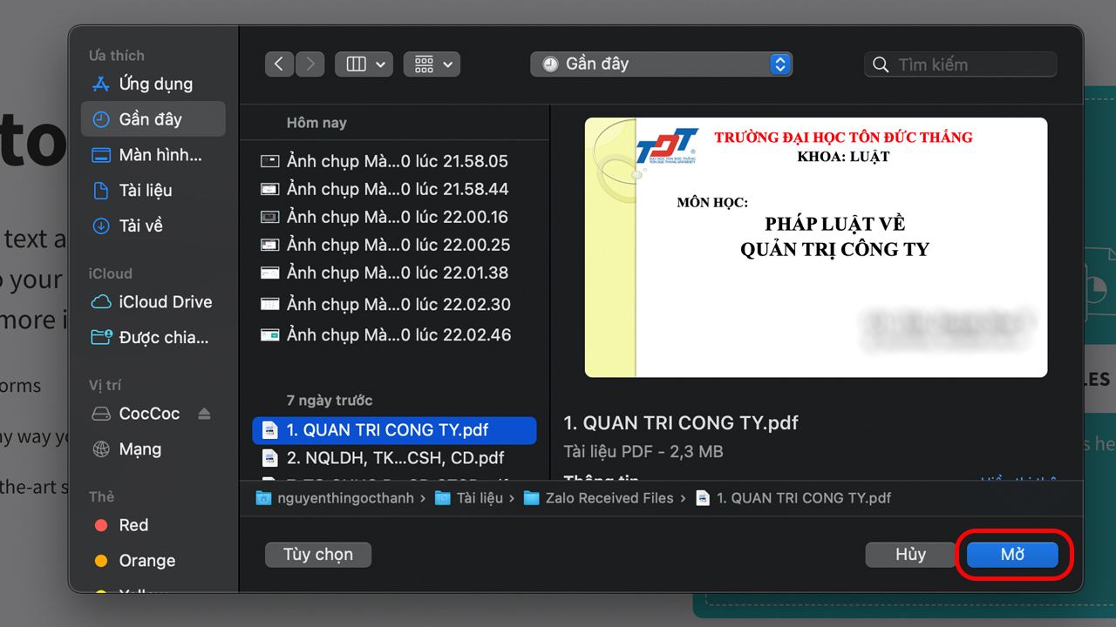The image size is (1116, 627).
Task: Open Tài về downloads in sidebar
Action: [153, 226]
